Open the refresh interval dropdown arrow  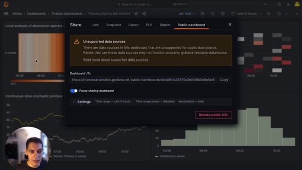coord(286,14)
